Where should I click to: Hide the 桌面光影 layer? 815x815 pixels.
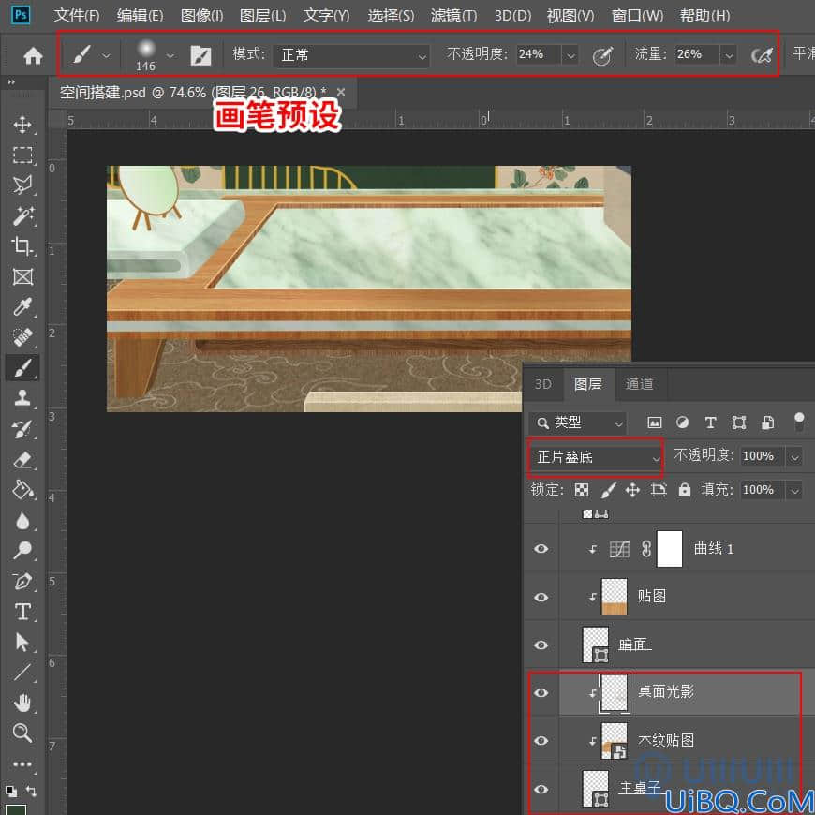[541, 693]
